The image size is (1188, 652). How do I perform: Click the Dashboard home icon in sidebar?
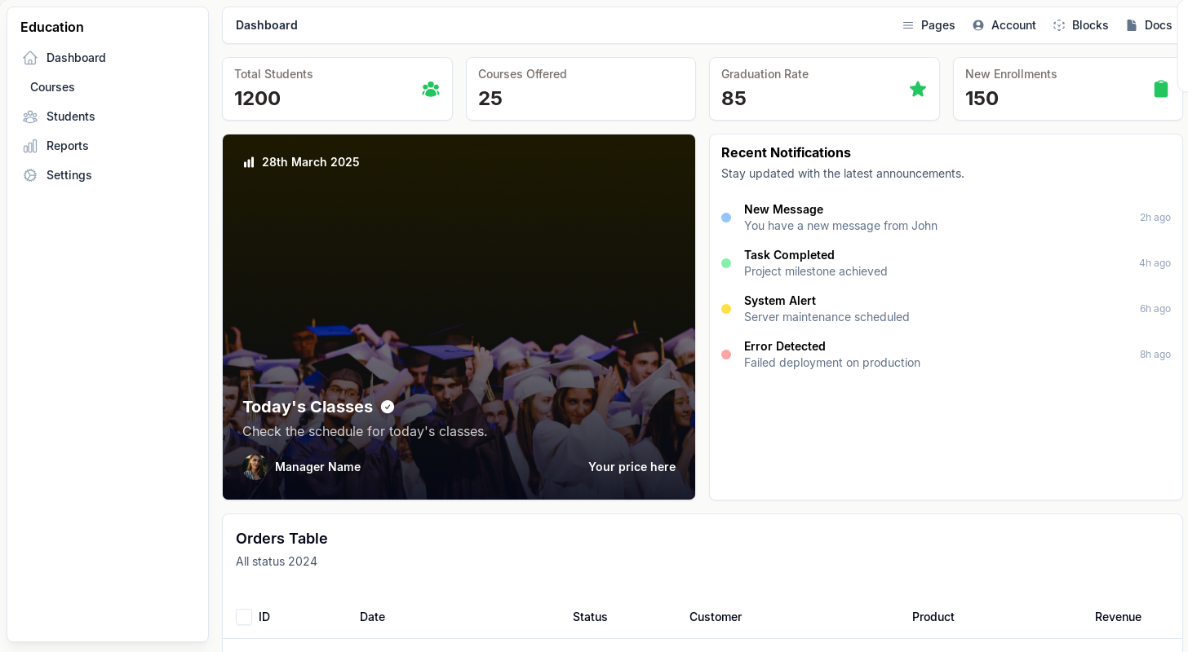(x=30, y=58)
